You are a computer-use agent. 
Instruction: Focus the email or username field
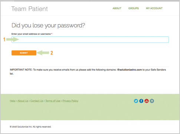(90, 40)
